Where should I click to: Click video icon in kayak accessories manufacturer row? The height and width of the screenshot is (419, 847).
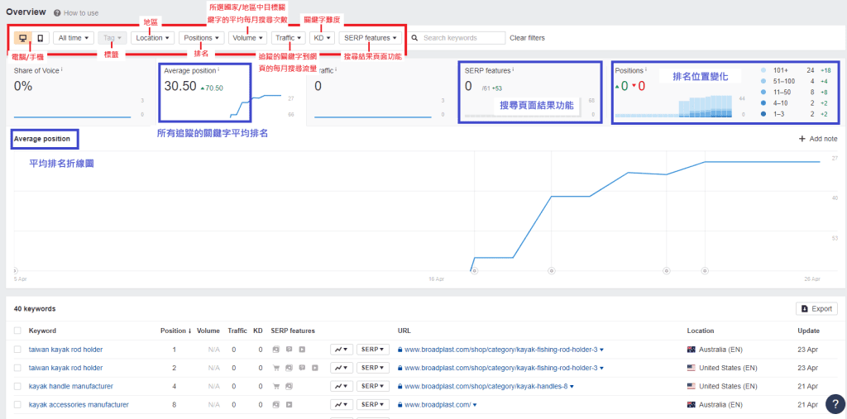289,404
